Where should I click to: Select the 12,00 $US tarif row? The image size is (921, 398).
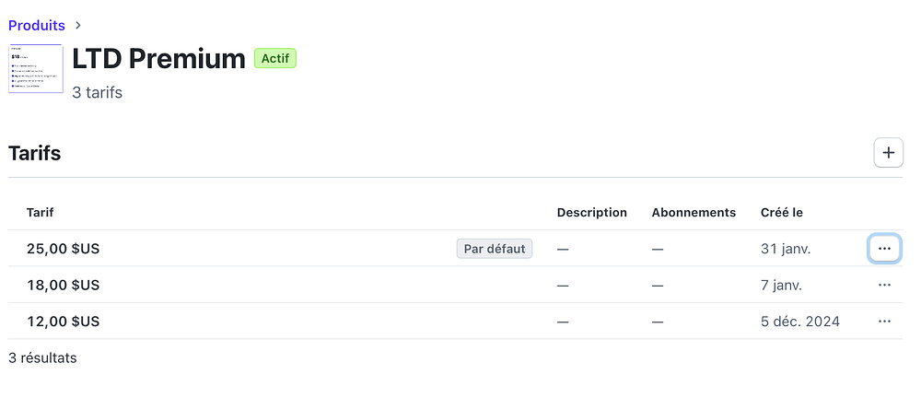point(64,322)
